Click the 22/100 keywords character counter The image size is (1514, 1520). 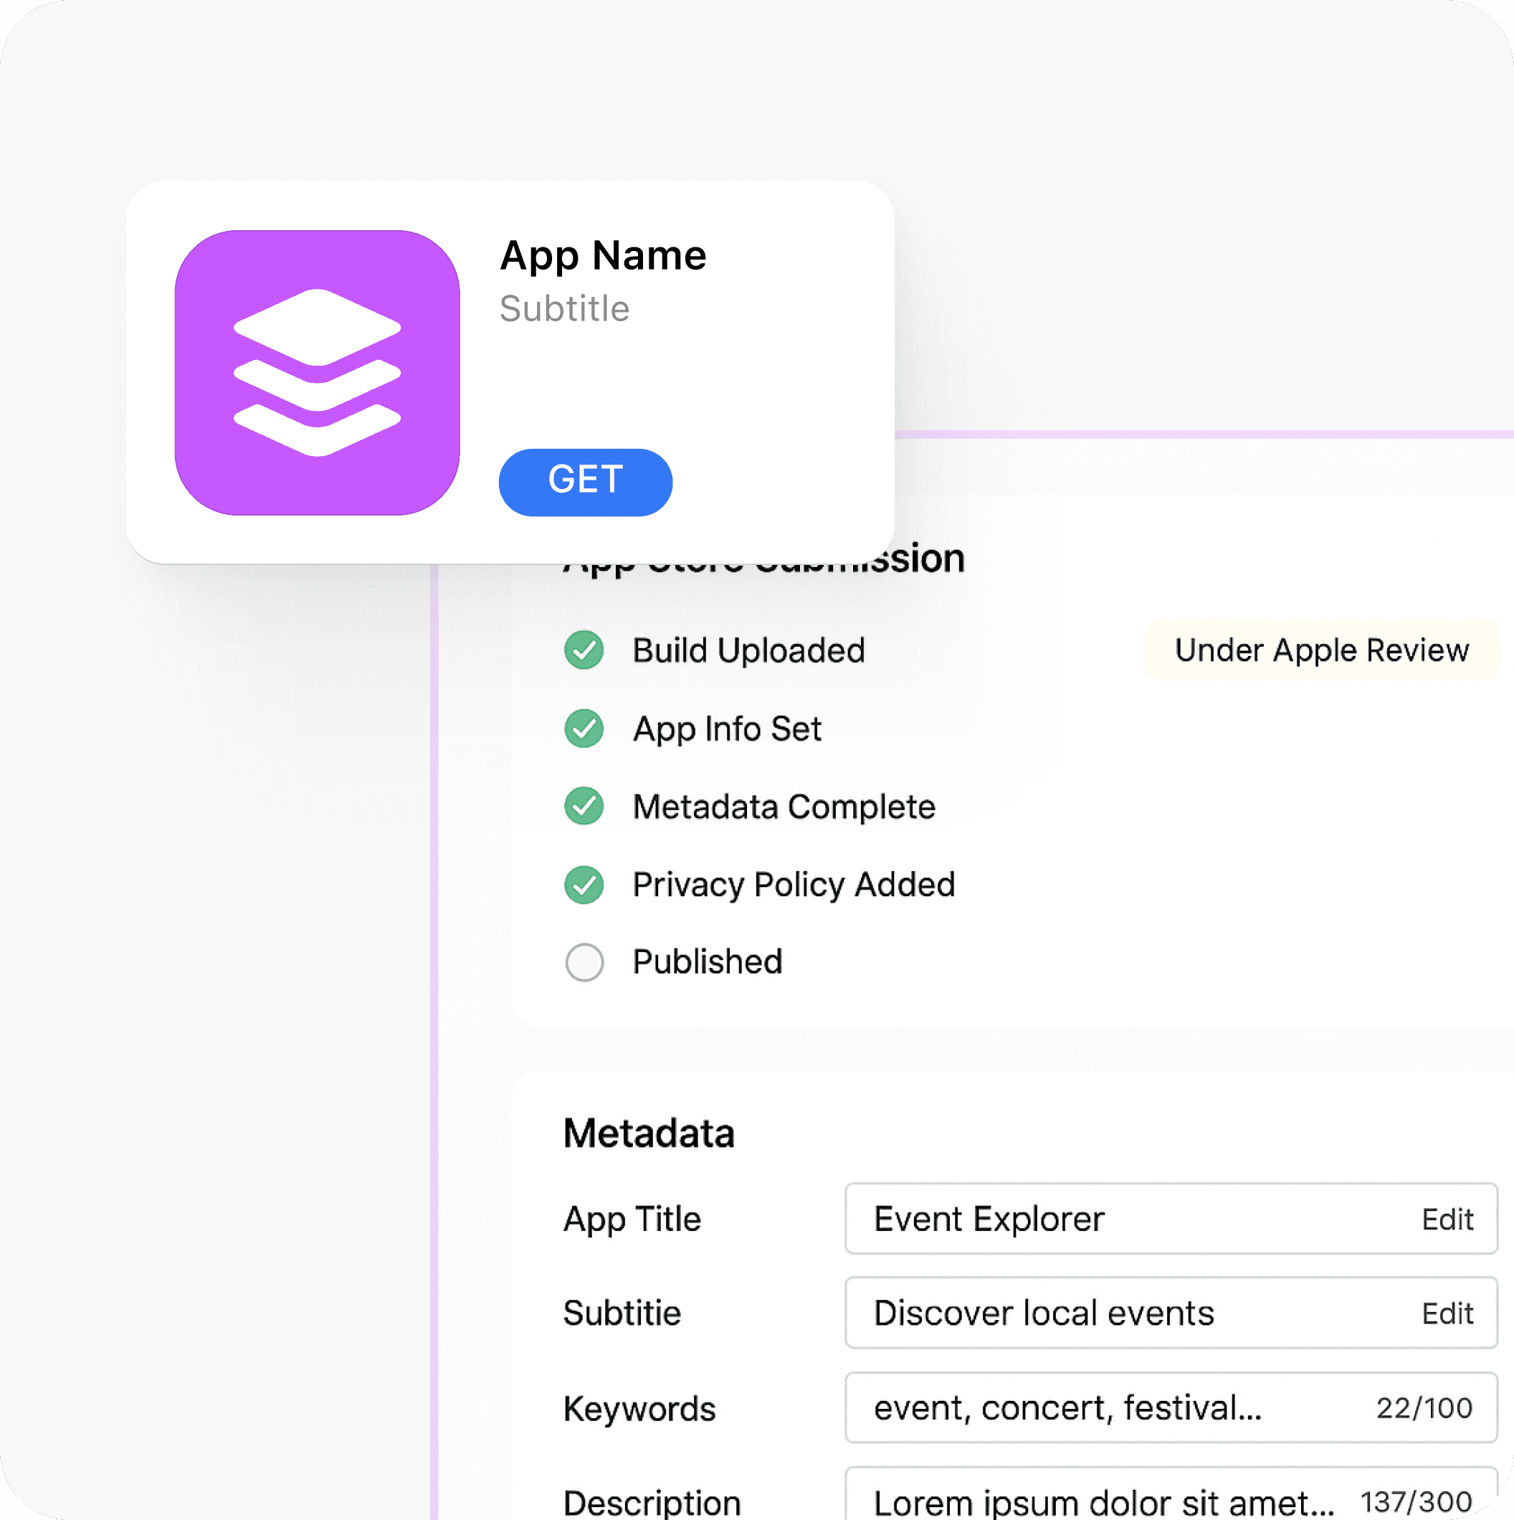click(x=1424, y=1408)
